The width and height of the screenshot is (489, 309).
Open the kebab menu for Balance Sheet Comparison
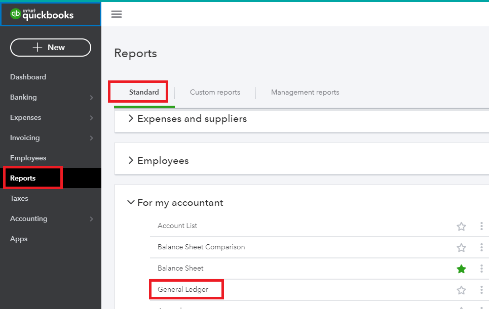coord(481,247)
